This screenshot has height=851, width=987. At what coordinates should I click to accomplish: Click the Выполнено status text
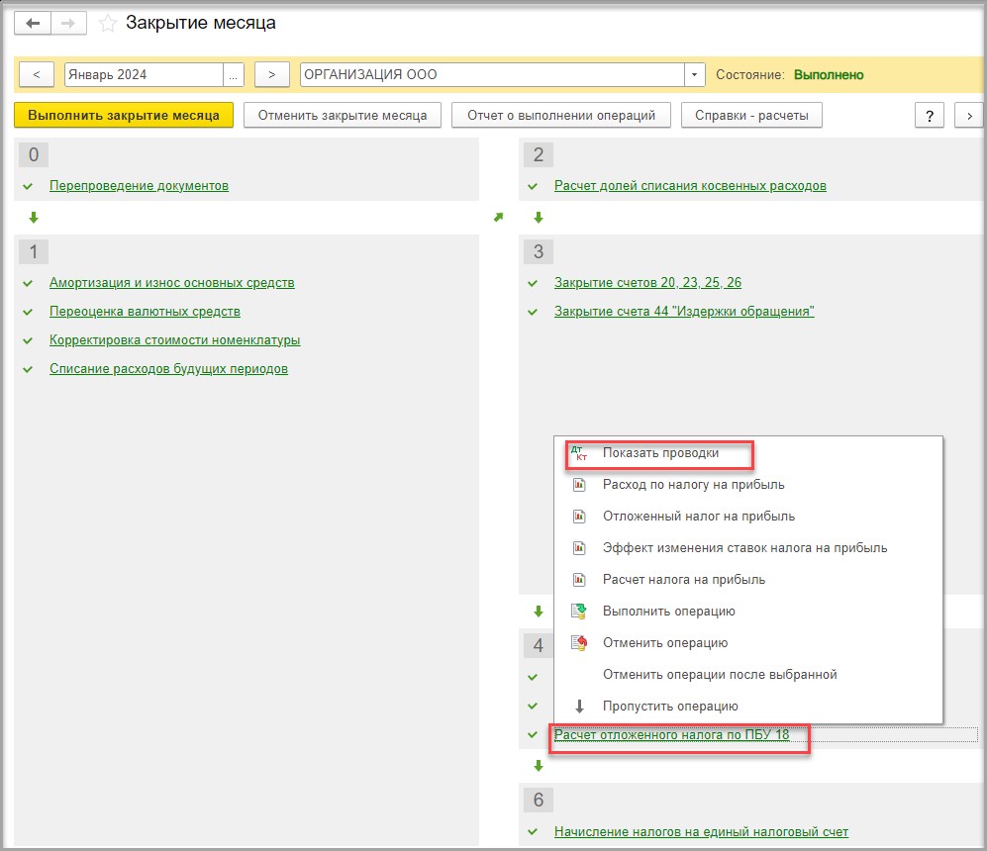click(829, 75)
